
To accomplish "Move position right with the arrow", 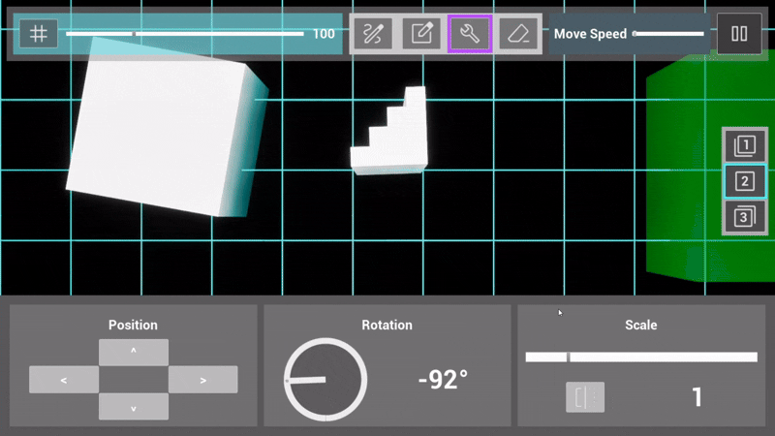I will pyautogui.click(x=202, y=380).
